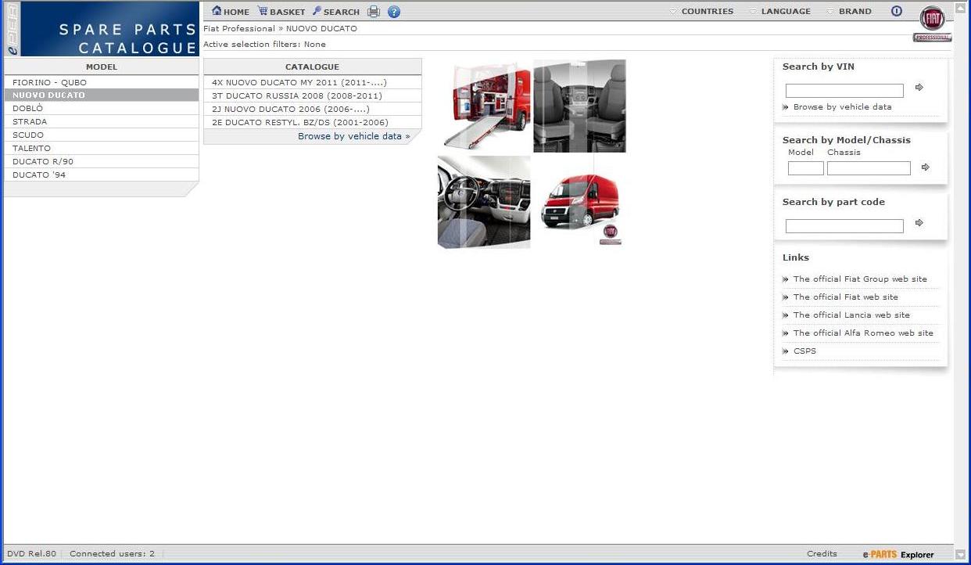Go to HOME in the top toolbar
The height and width of the screenshot is (565, 971).
click(231, 12)
